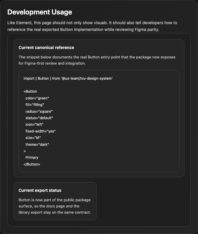
Task: Click the import Button statement line
Action: coord(68,78)
